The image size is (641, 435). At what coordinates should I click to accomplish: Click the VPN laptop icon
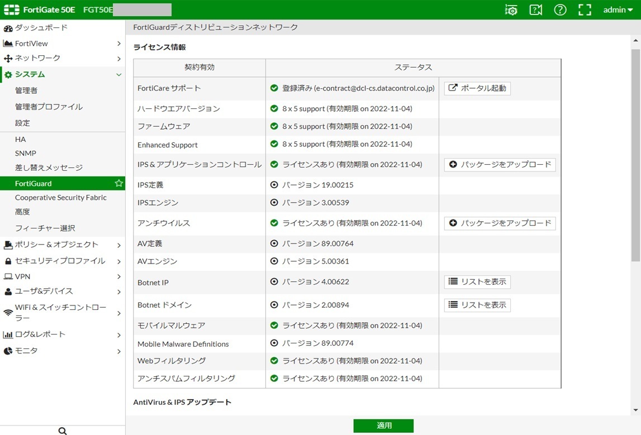point(8,276)
